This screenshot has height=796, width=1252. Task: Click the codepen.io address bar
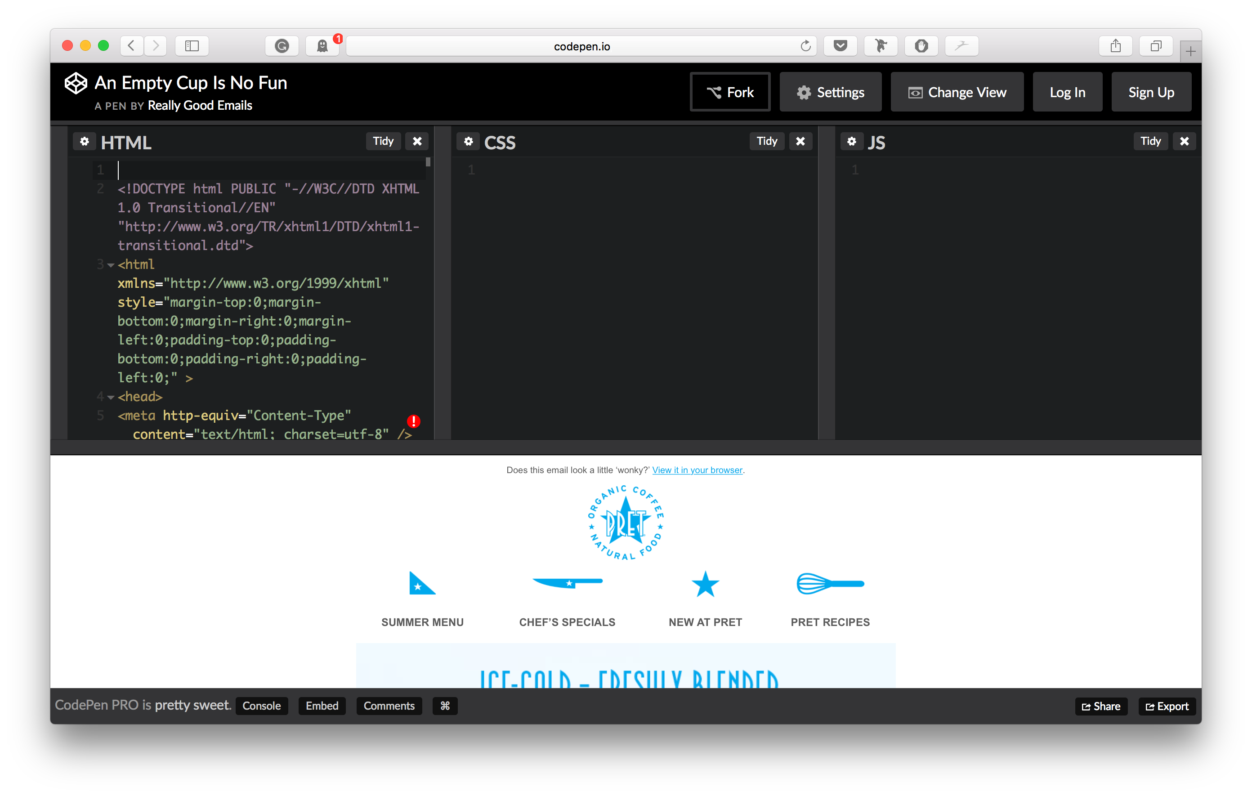tap(581, 46)
